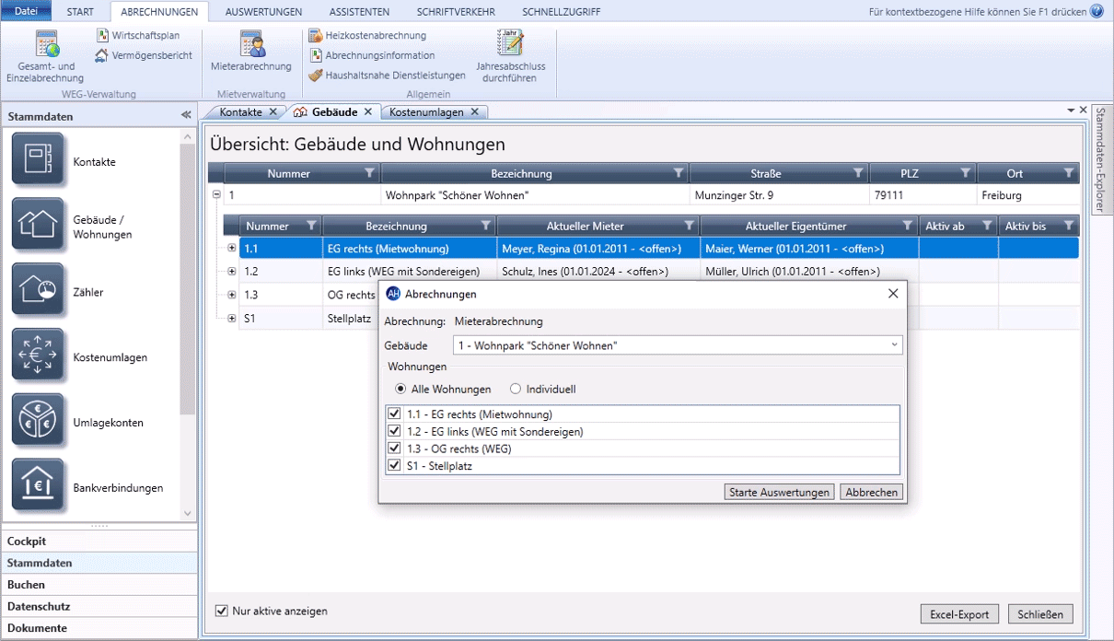
Task: Open the Datei menu
Action: 26,11
